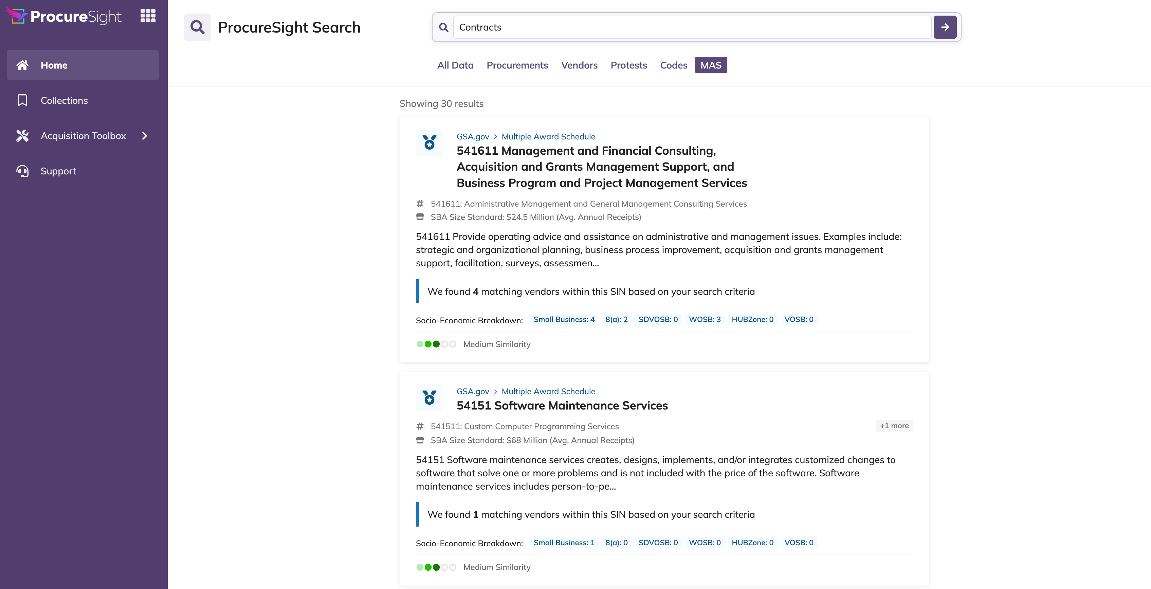Open GSA.gov link in Software Maintenance result
The height and width of the screenshot is (589, 1151).
coord(473,391)
